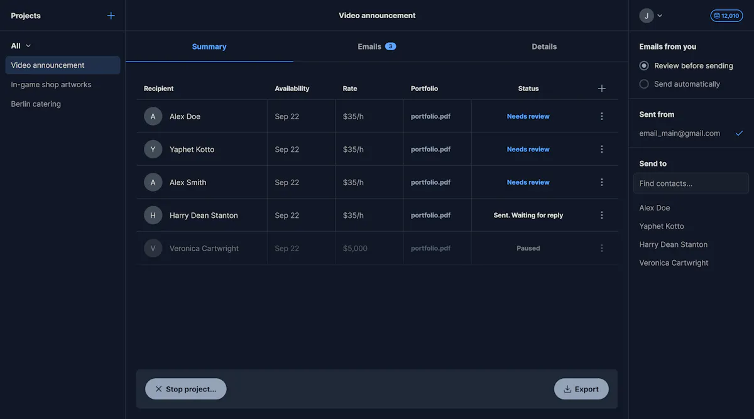Click the email_main@gmail.com sender address
This screenshot has height=419, width=754.
tap(680, 133)
